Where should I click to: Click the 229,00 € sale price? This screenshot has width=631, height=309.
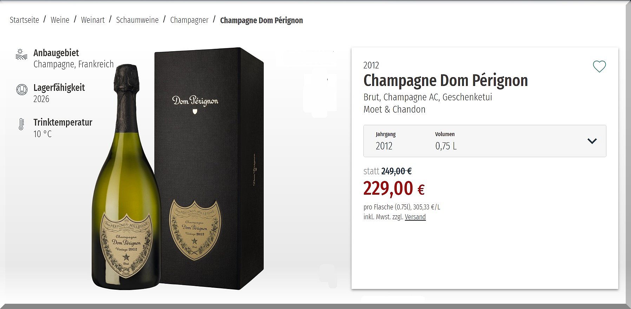[x=394, y=188]
